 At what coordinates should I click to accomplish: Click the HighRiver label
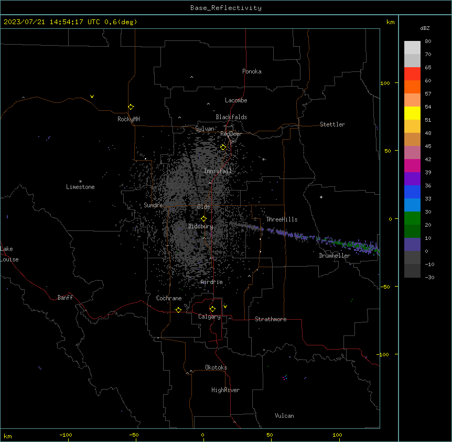225,390
